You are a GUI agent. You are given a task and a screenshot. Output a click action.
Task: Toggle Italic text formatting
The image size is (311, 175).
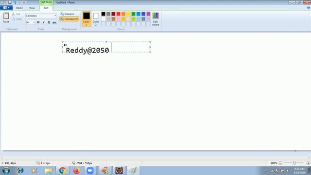[44, 22]
